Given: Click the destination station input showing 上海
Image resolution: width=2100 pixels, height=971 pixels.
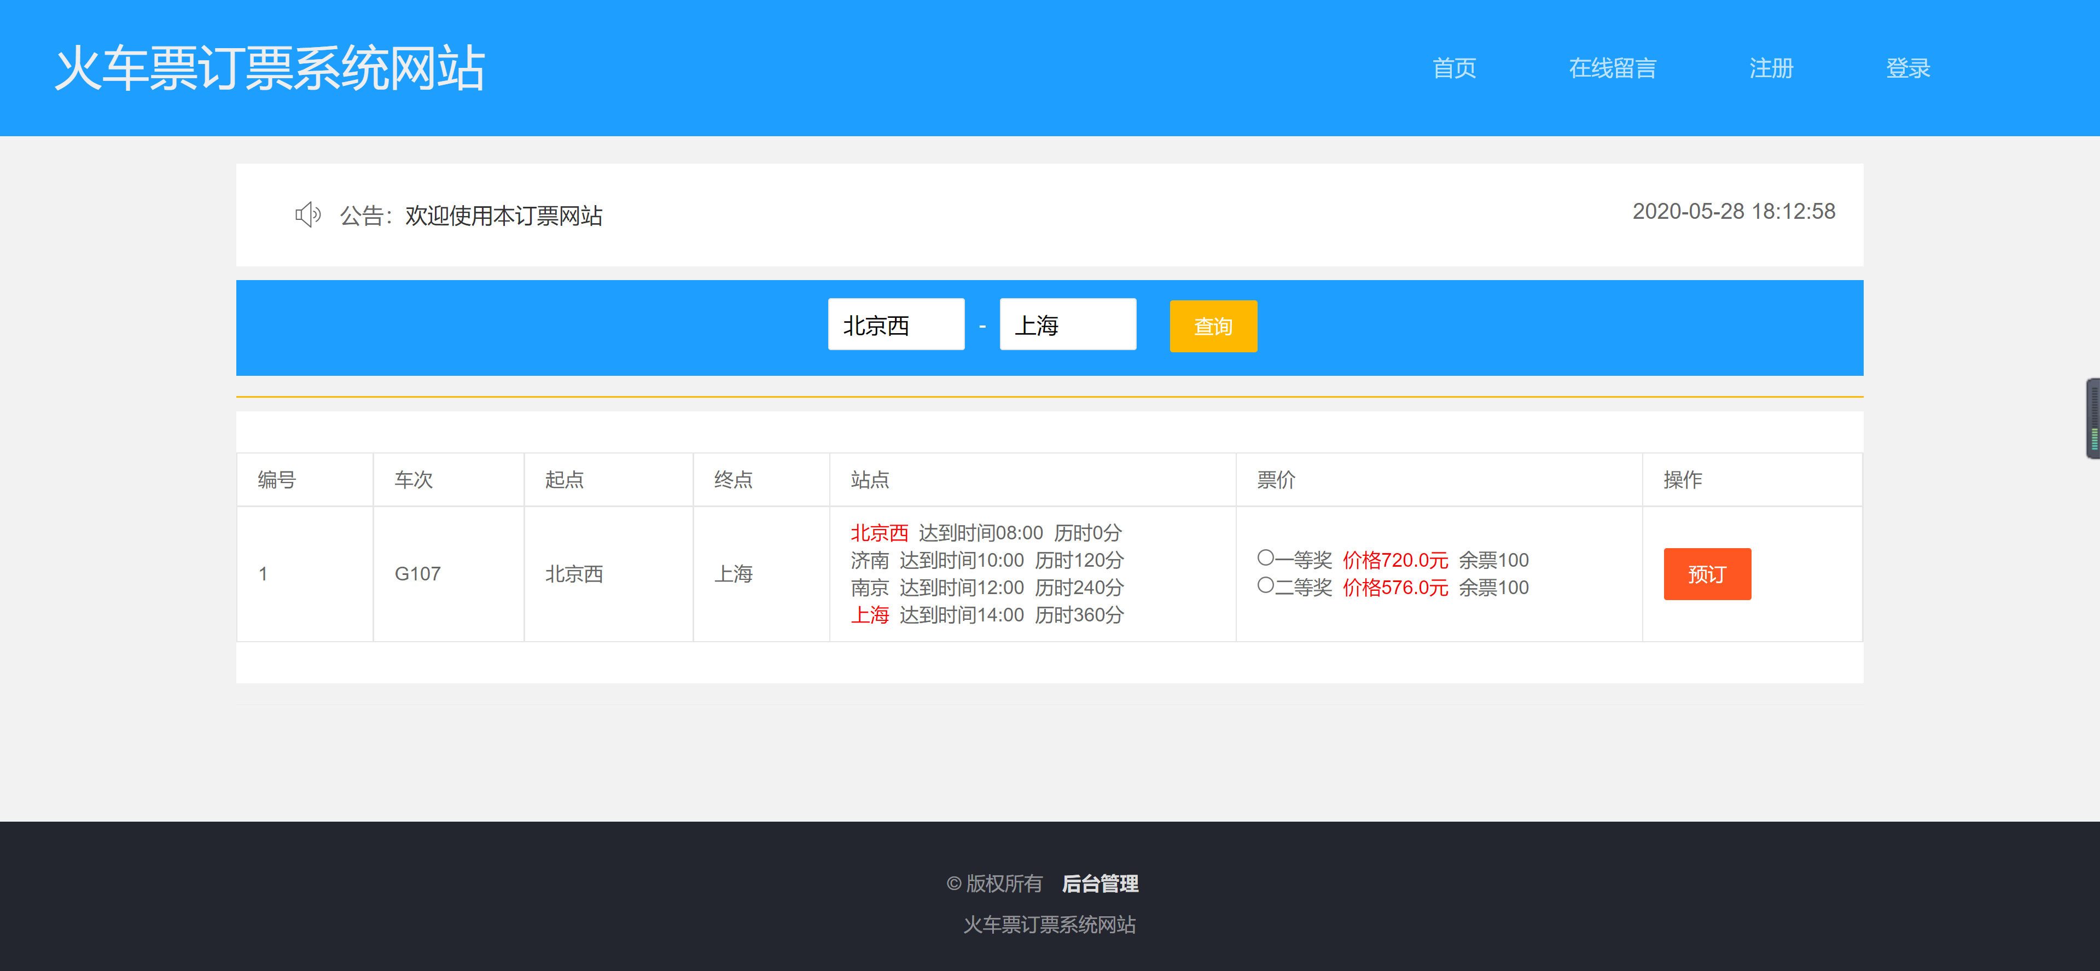Looking at the screenshot, I should 1067,324.
